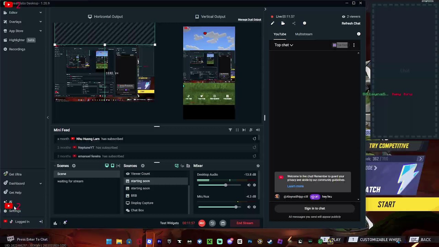Open Get Help in sidebar

point(12,192)
